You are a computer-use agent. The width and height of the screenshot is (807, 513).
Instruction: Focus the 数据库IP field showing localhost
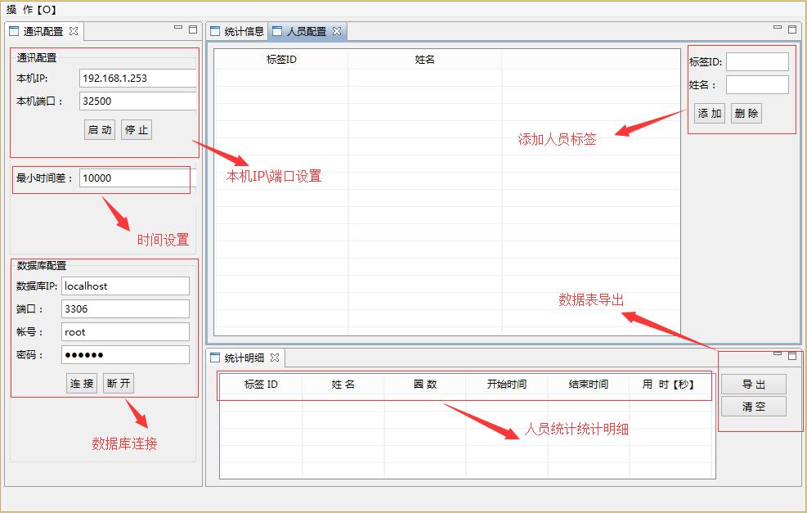[126, 286]
